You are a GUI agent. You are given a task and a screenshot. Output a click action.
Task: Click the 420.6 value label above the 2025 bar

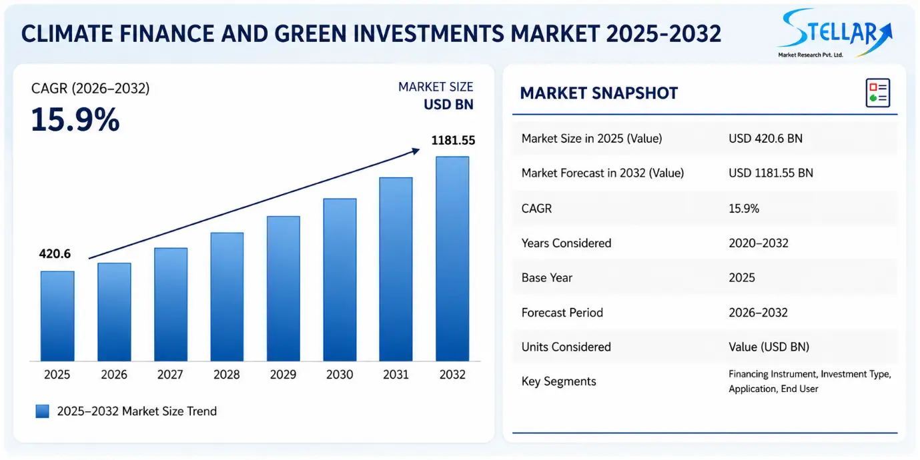click(x=55, y=254)
